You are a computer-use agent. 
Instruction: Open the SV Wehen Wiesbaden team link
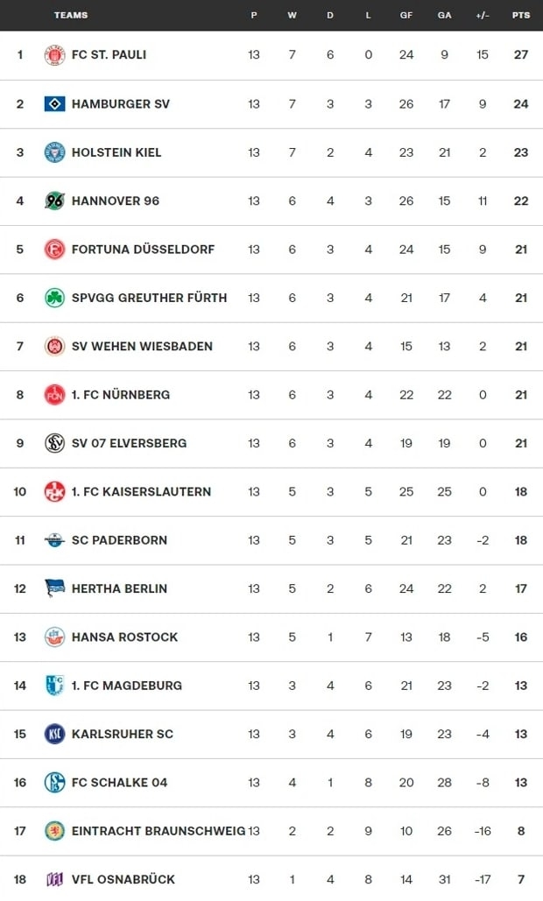tap(142, 346)
